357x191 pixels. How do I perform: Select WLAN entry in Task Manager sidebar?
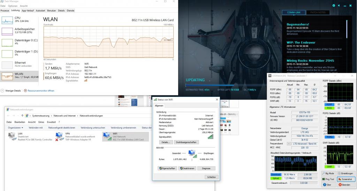tap(20, 76)
